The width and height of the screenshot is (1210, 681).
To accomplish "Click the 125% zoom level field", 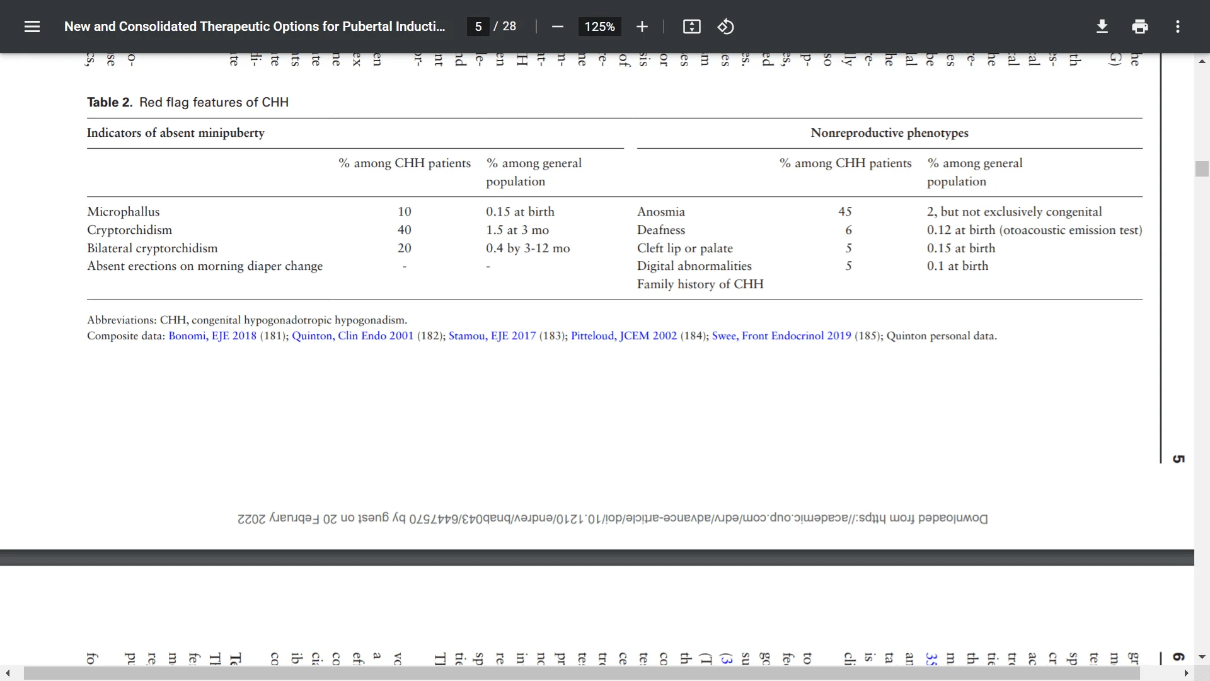I will (x=599, y=26).
